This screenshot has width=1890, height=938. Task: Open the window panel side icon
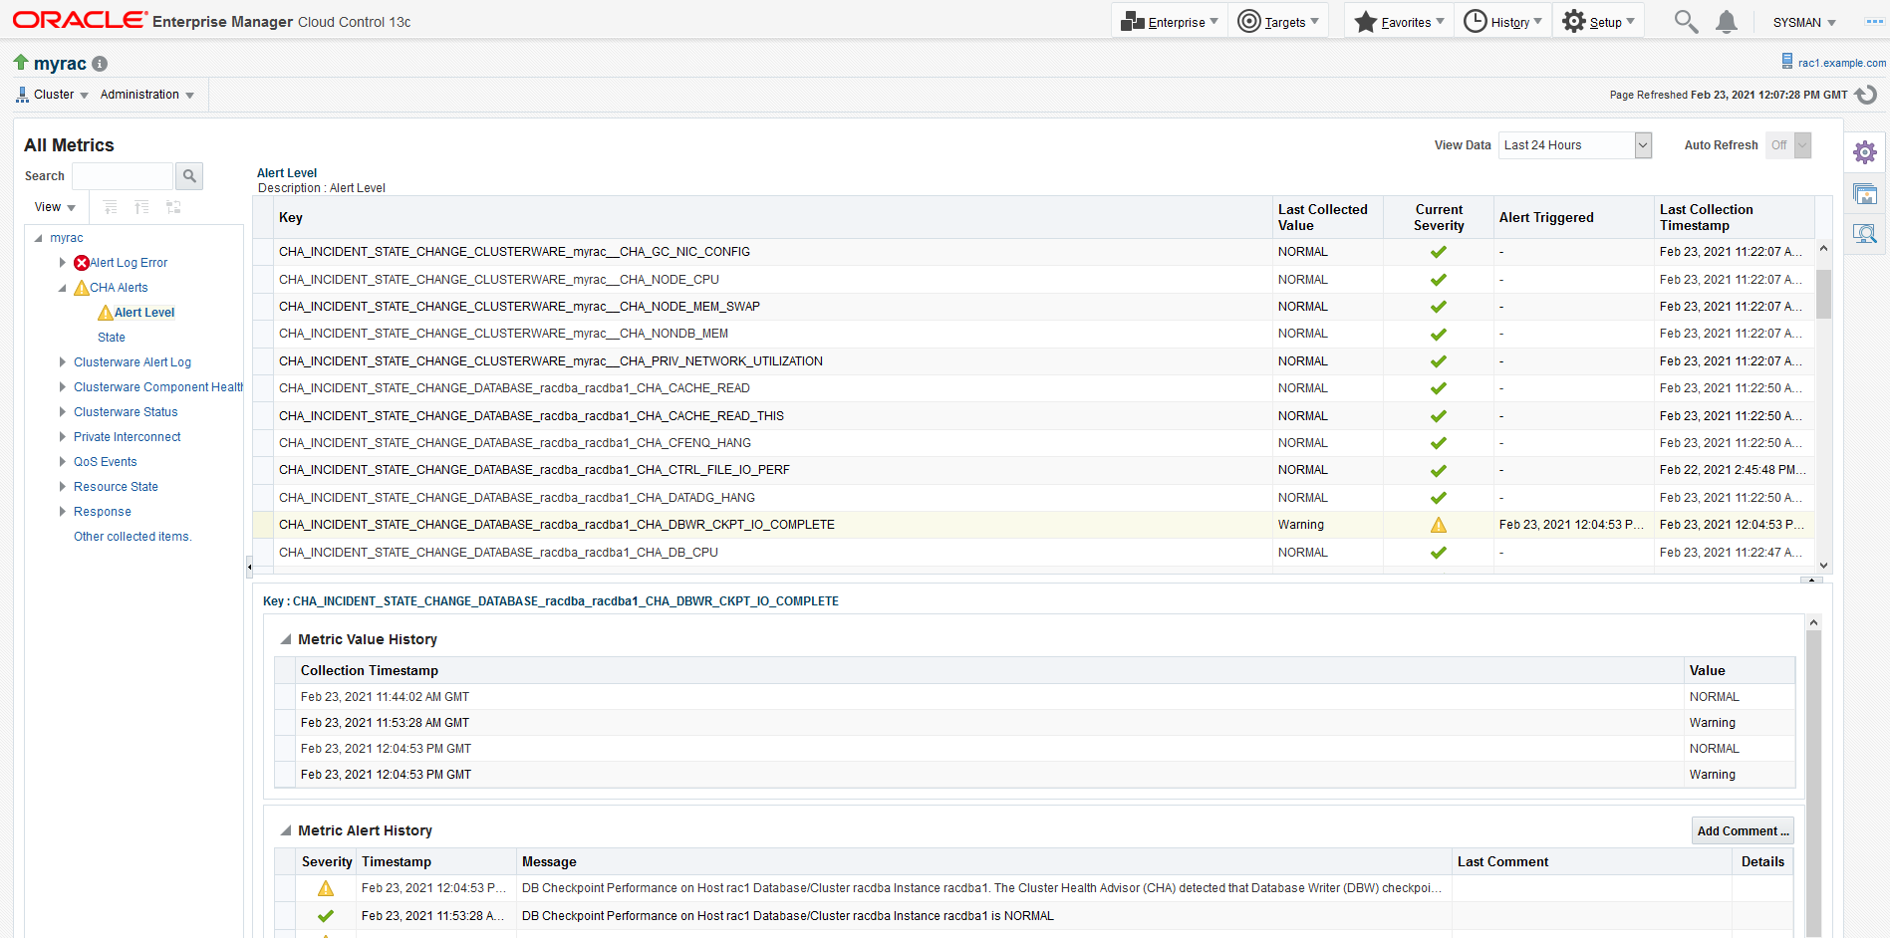point(1865,194)
